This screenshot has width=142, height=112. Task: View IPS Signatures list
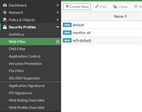coord(31,93)
